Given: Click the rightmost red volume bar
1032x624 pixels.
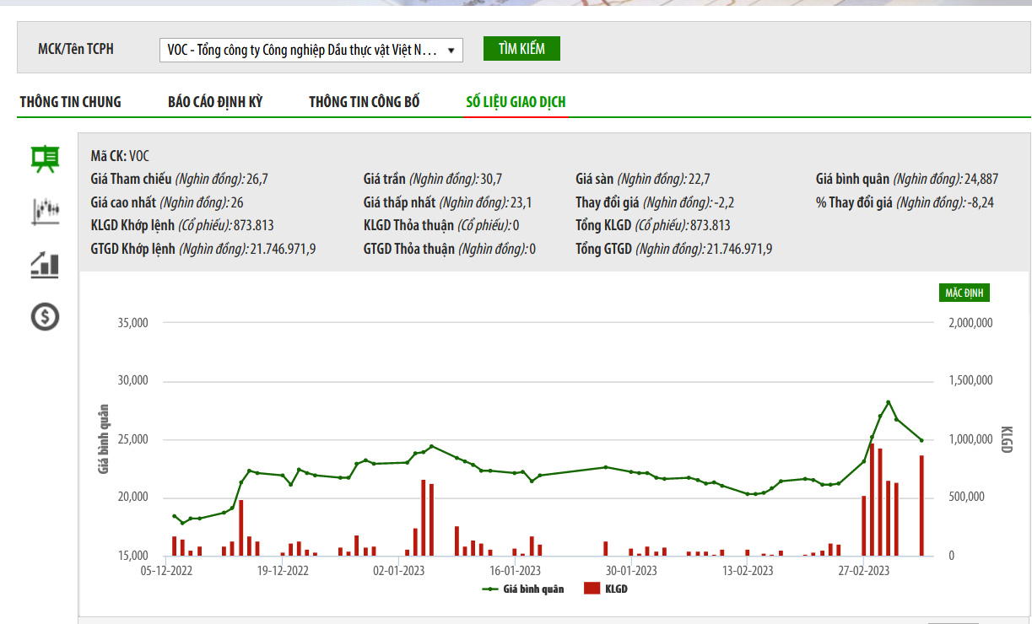Looking at the screenshot, I should [921, 505].
